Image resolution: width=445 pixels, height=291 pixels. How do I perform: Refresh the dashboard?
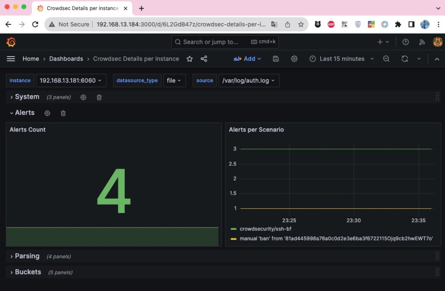(405, 59)
